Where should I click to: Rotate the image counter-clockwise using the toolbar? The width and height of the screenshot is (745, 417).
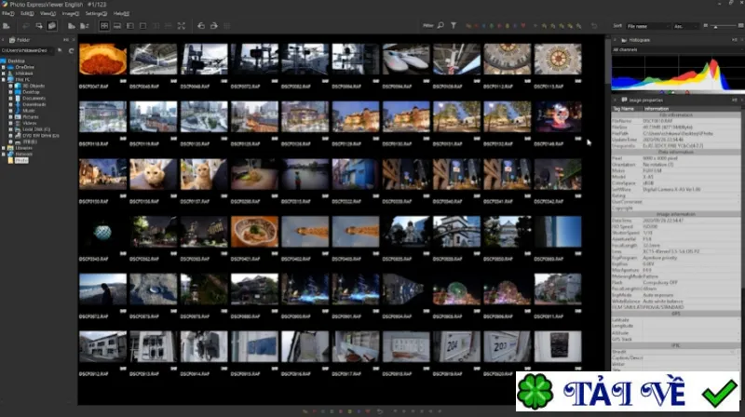tap(201, 26)
